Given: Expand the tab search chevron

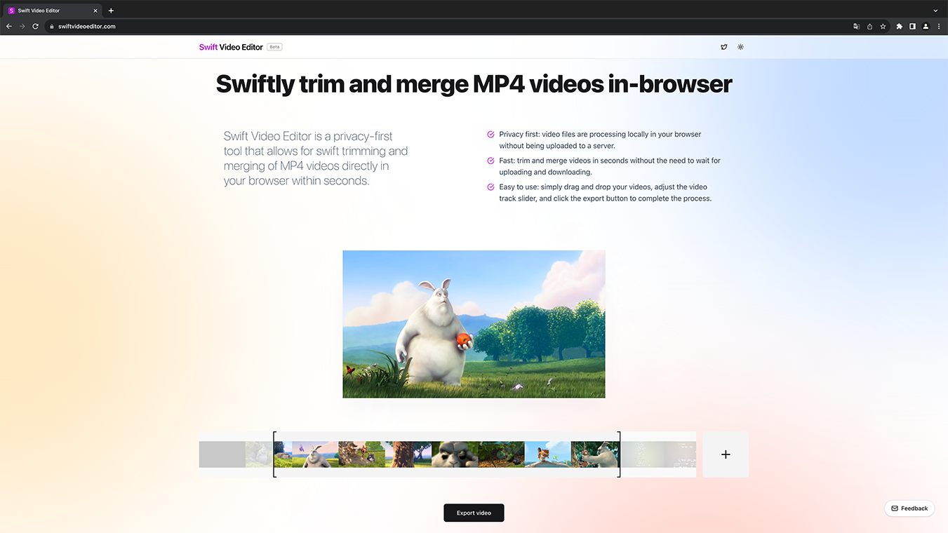Looking at the screenshot, I should [x=935, y=11].
